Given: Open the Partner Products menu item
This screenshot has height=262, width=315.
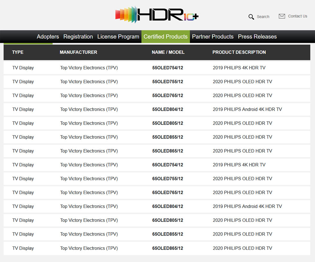Looking at the screenshot, I should tap(213, 37).
